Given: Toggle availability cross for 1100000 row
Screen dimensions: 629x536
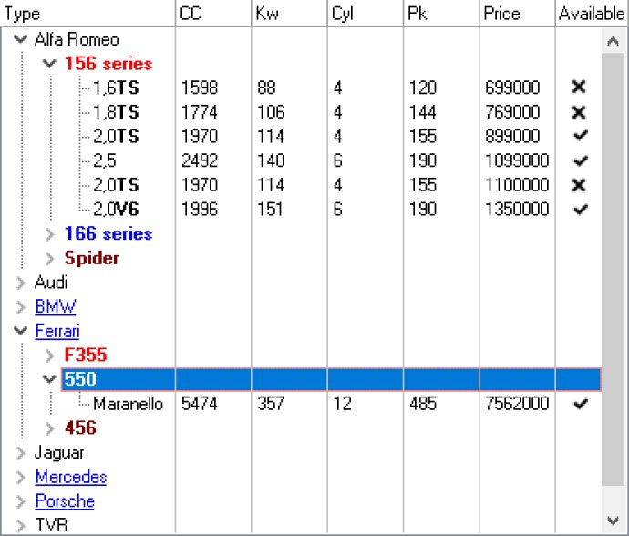Looking at the screenshot, I should click(x=579, y=185).
